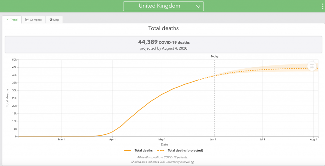The height and width of the screenshot is (166, 325).
Task: Open chart settings sliders icon
Action: tap(312, 66)
